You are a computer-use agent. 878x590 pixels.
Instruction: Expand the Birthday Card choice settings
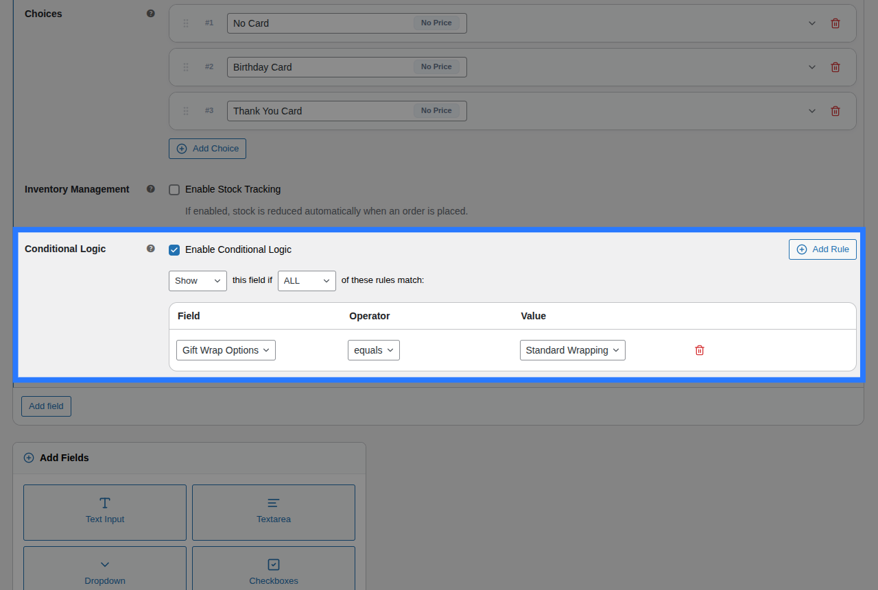tap(812, 67)
